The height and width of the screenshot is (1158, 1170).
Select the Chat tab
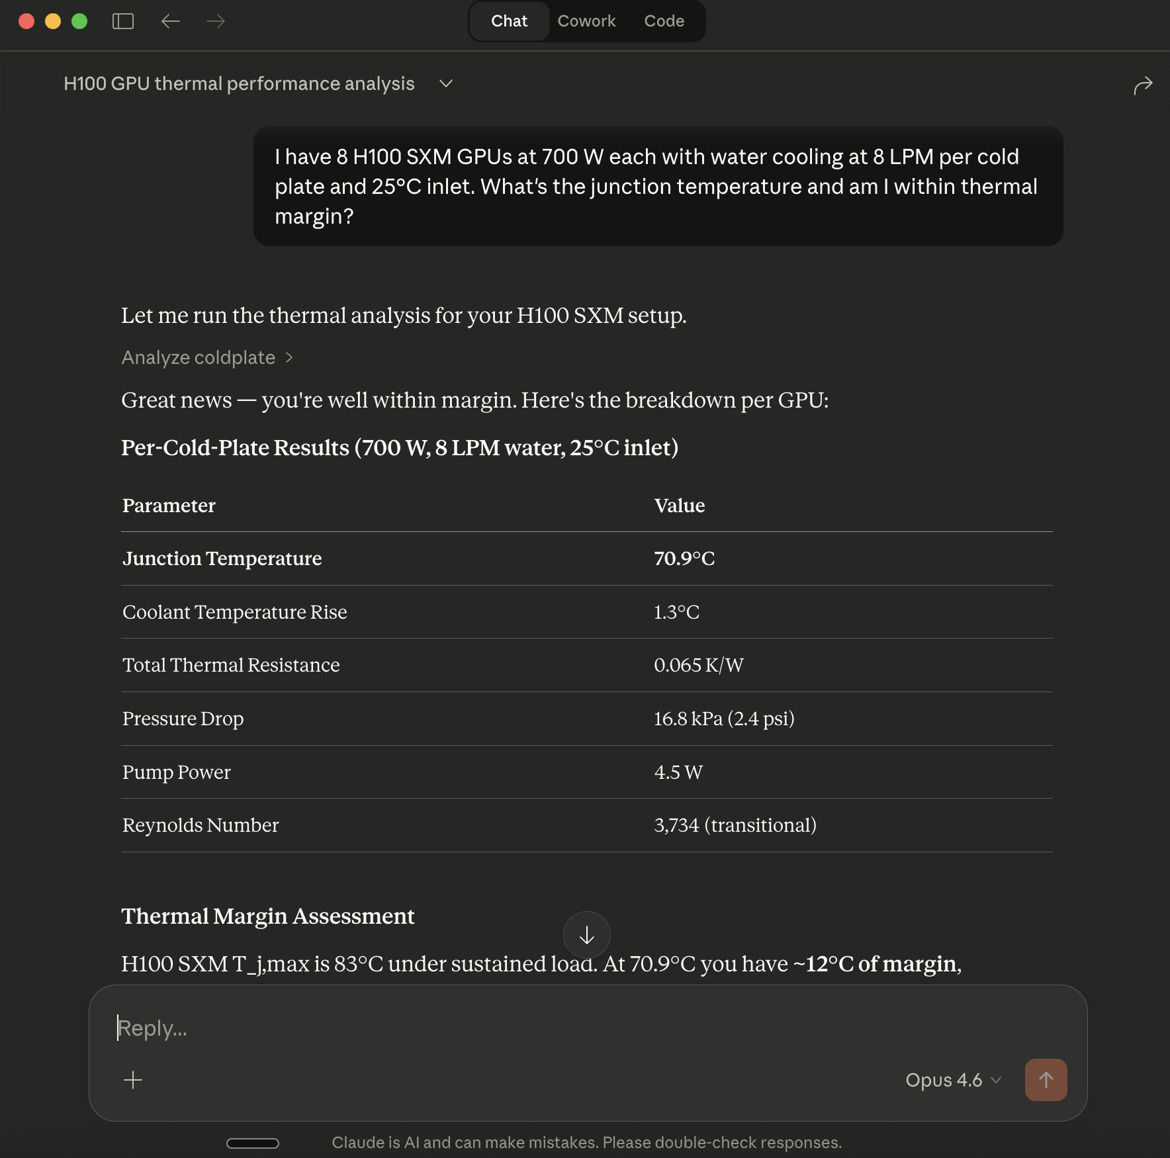[508, 21]
